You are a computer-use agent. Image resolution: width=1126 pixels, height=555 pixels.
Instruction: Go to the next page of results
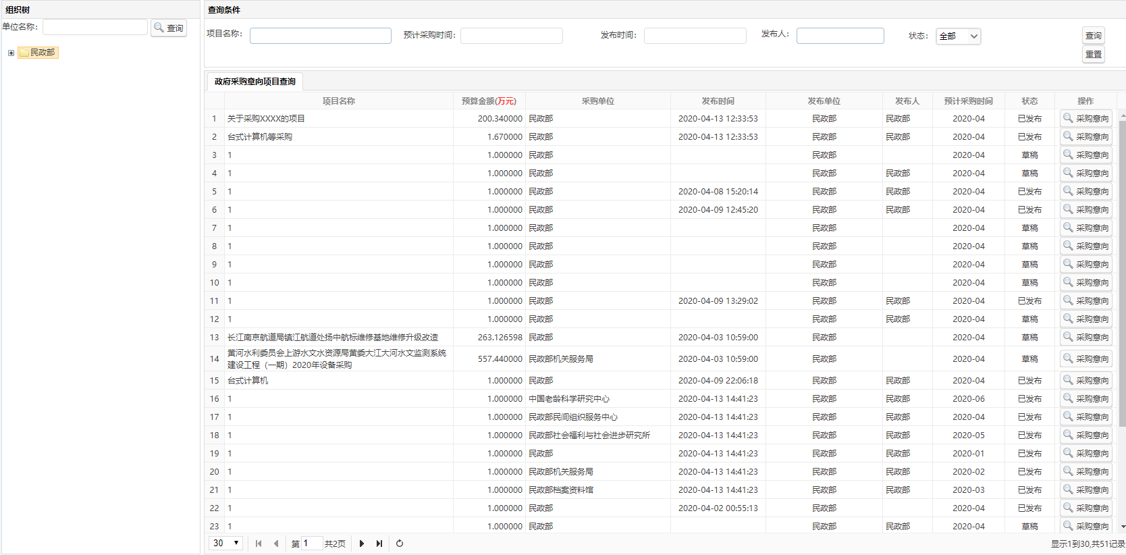362,544
